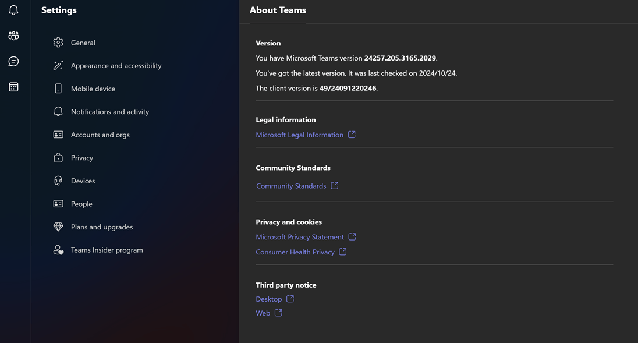Image resolution: width=638 pixels, height=343 pixels.
Task: Click the person-heart icon beside Teams Insider program
Action: pos(58,250)
